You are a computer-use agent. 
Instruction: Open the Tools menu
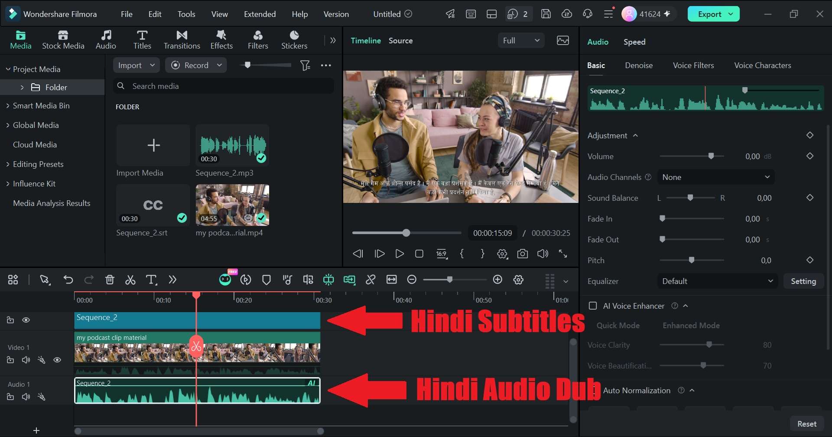pyautogui.click(x=186, y=14)
